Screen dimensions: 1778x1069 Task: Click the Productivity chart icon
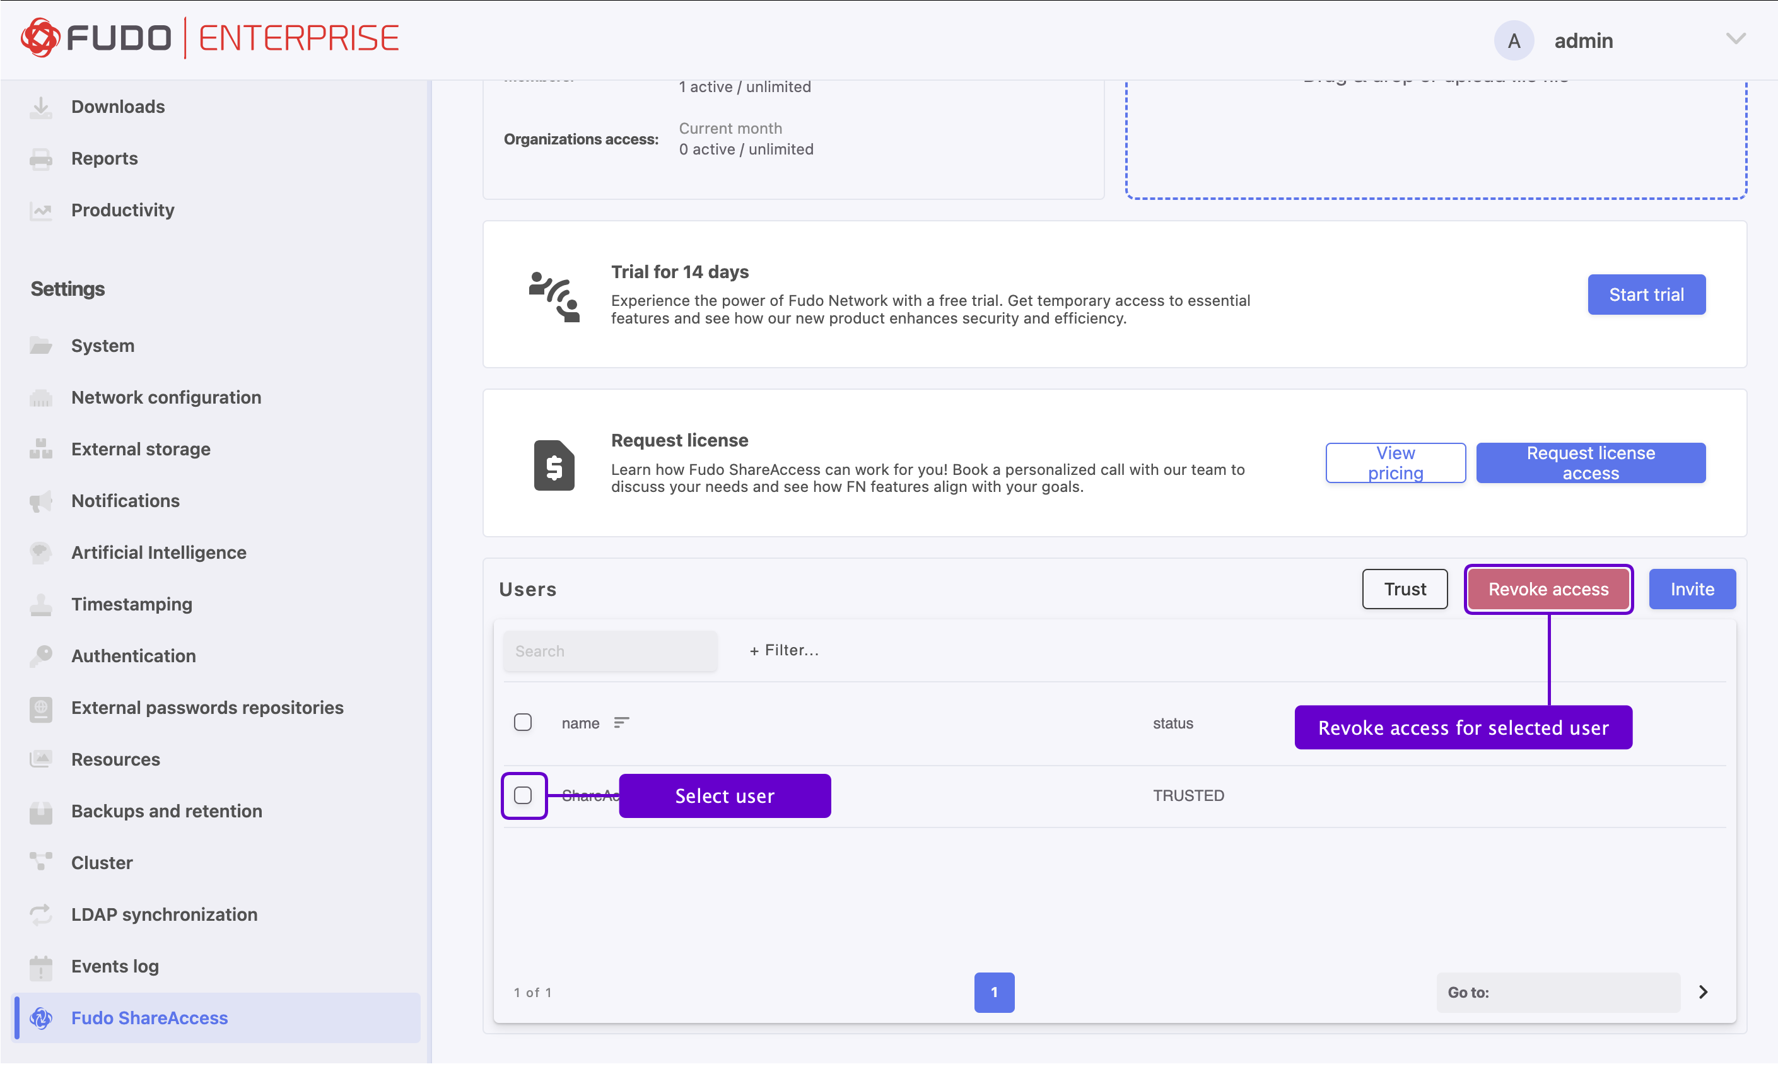pyautogui.click(x=41, y=211)
